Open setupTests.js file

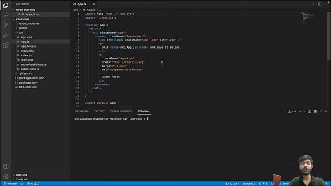click(30, 69)
